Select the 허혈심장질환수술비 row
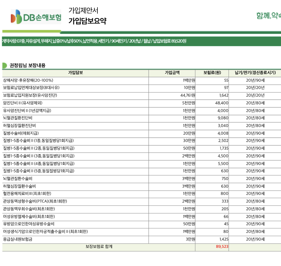 click(141, 186)
